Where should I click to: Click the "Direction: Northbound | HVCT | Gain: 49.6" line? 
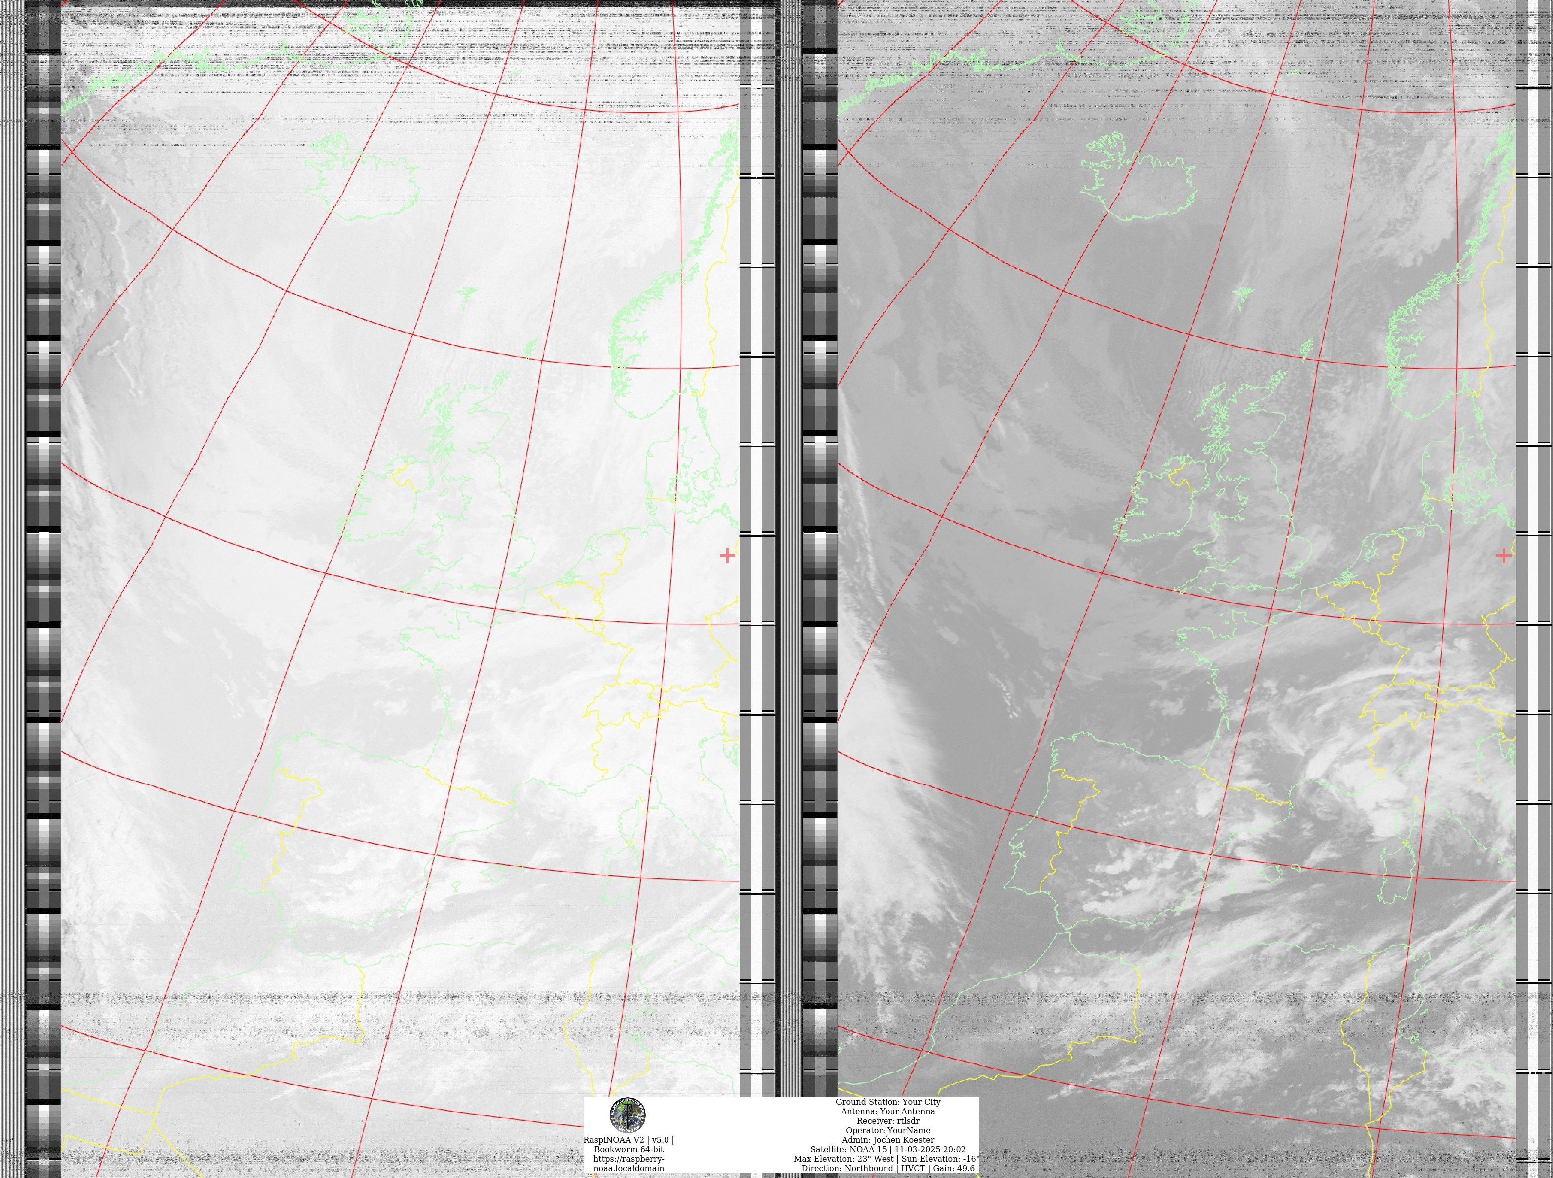[887, 1168]
